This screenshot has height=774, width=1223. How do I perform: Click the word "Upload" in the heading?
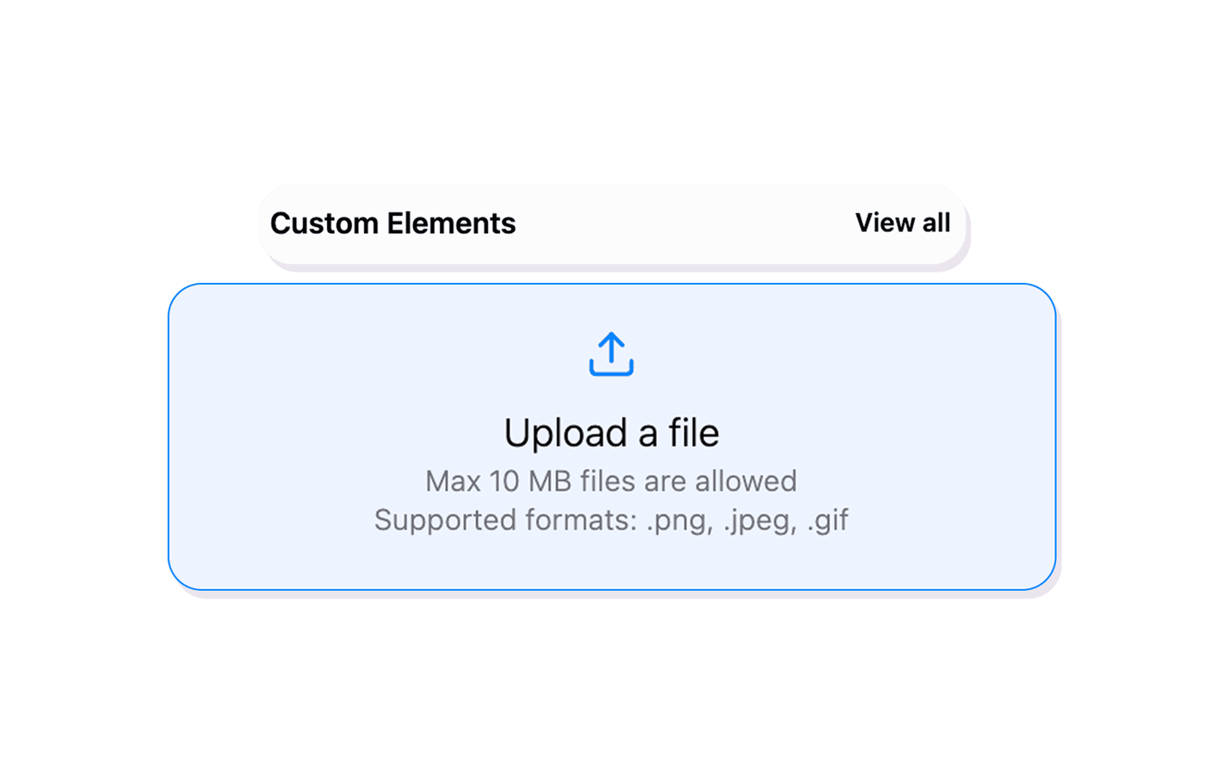point(565,433)
